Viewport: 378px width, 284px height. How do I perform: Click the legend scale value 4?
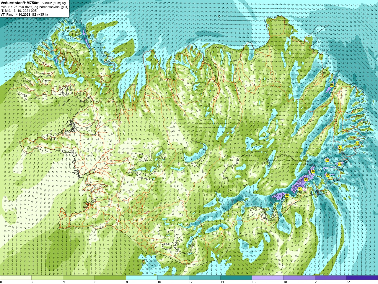[x=64, y=282]
